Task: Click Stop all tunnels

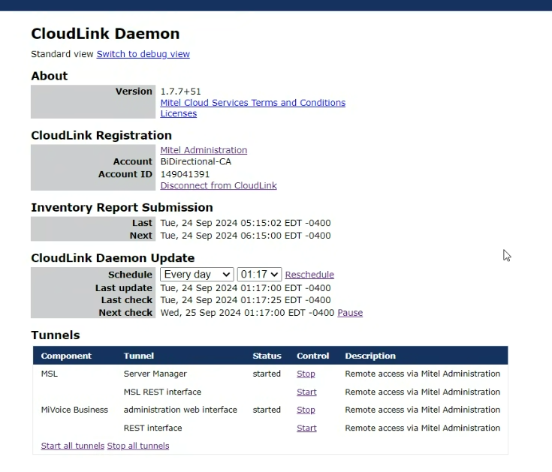Action: [x=138, y=446]
